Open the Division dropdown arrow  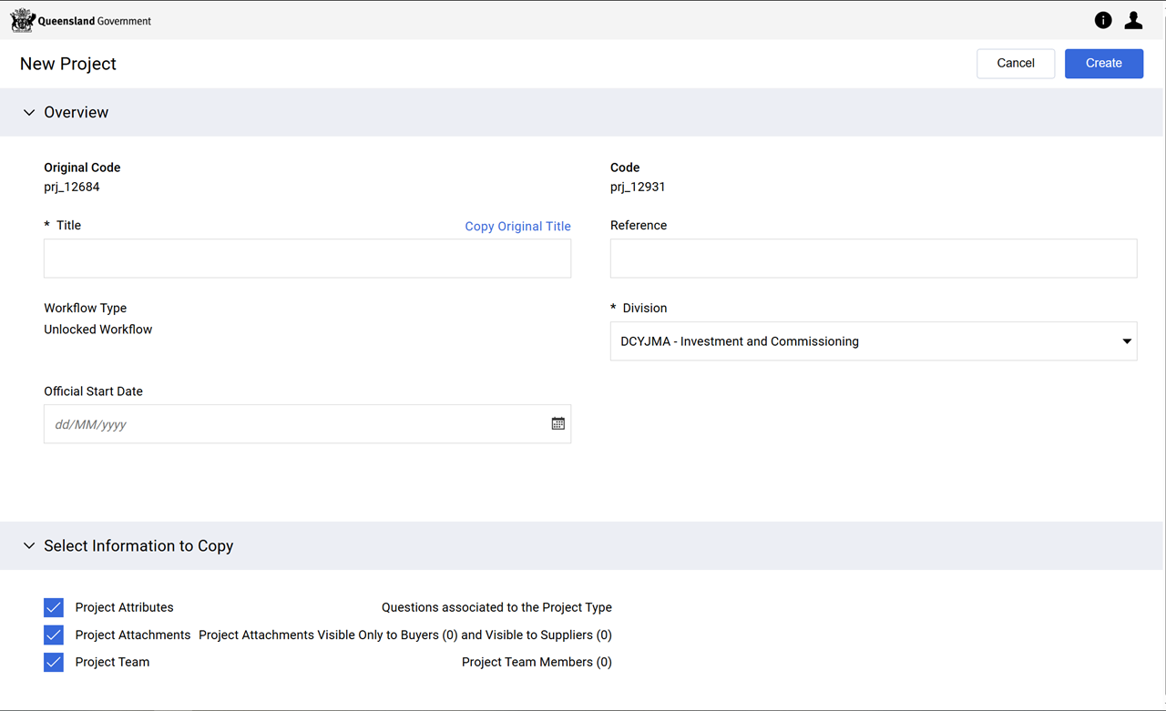(x=1126, y=341)
